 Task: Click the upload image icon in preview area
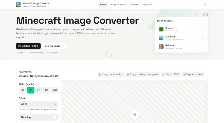click(x=134, y=115)
